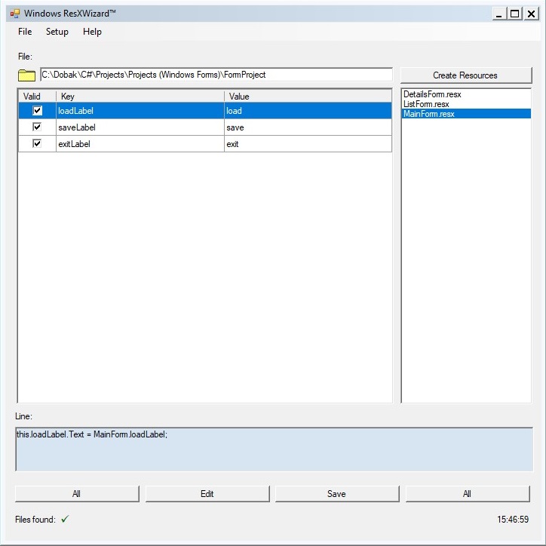Click the Key column header
Screen dimensions: 546x546
140,97
